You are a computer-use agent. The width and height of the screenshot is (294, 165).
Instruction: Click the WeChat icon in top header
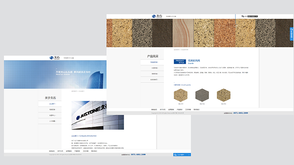[x=243, y=16]
